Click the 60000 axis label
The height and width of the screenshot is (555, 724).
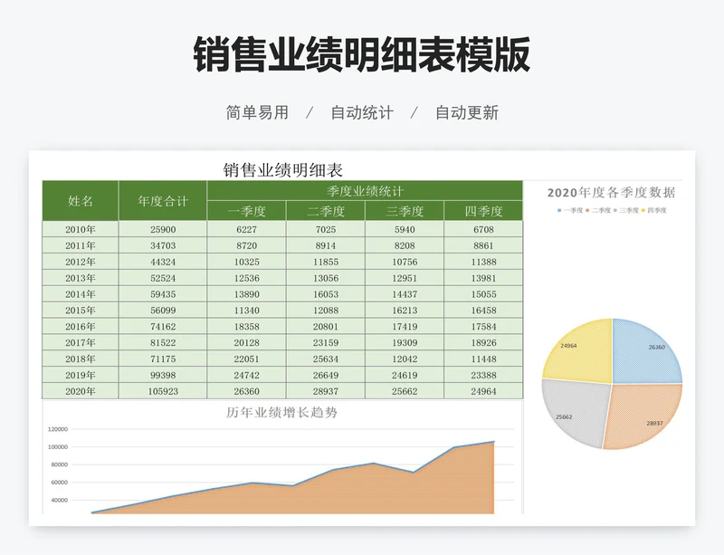59,482
